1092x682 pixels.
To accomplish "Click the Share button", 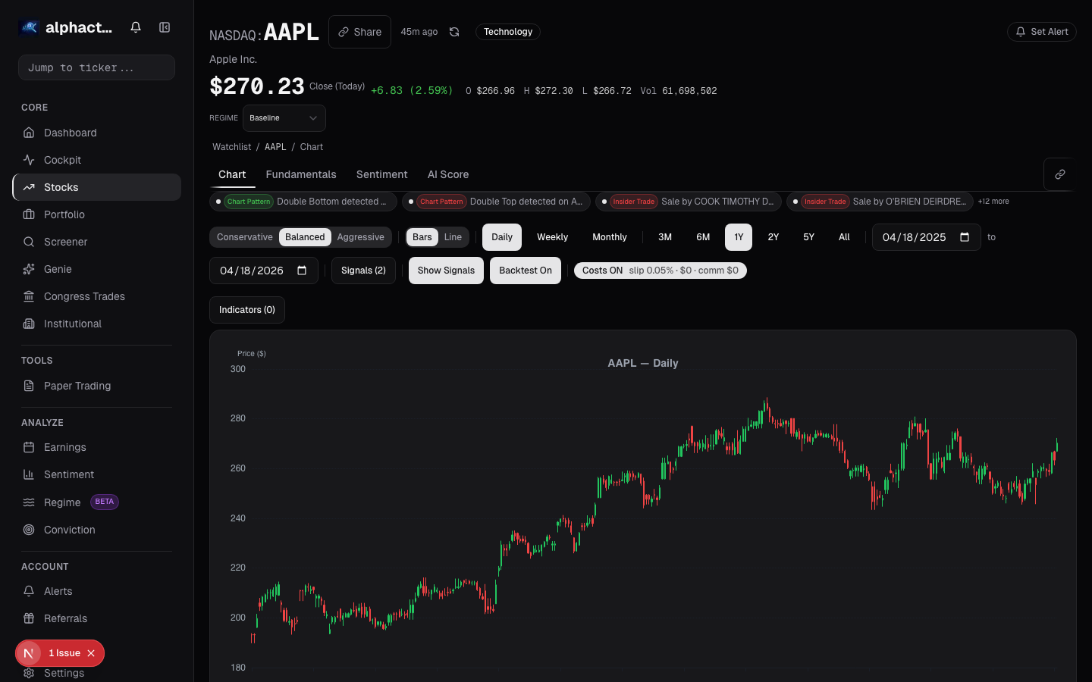I will (x=359, y=32).
